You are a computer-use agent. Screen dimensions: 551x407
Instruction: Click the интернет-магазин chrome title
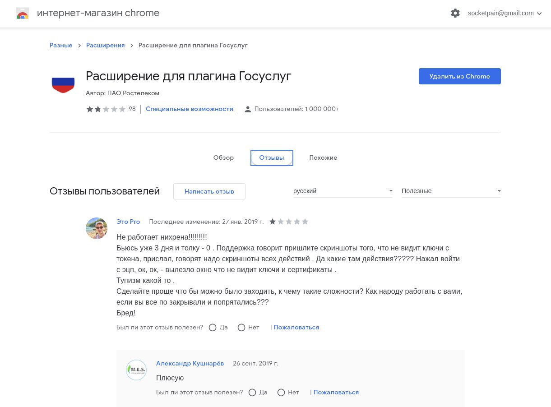pos(98,13)
